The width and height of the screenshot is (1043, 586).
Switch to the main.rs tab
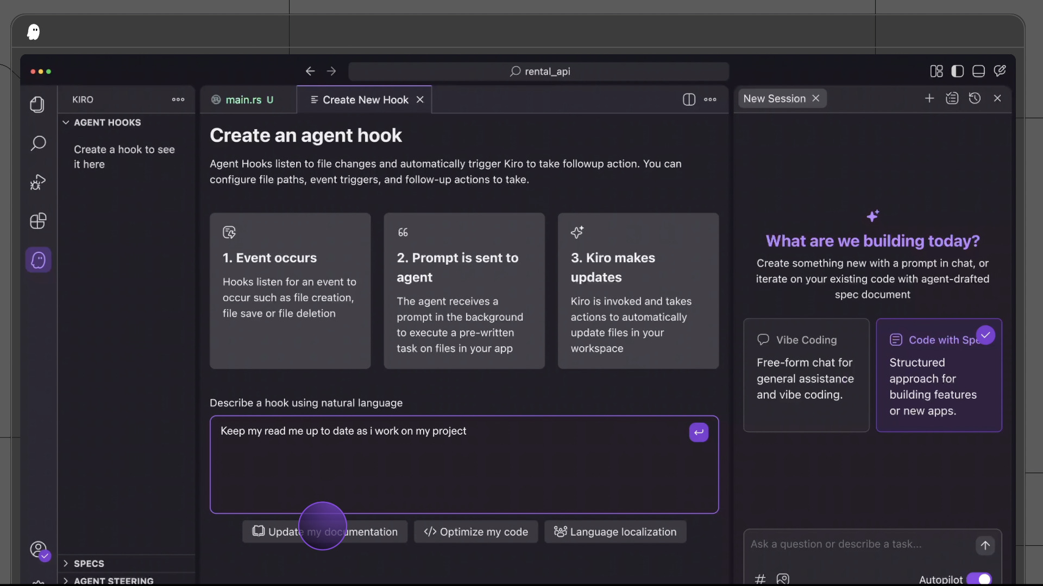pyautogui.click(x=248, y=100)
